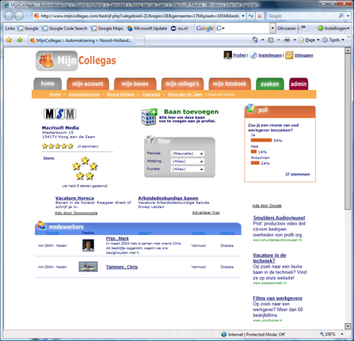The image size is (354, 341).
Task: Open the IE Favorites star icon
Action: point(10,40)
